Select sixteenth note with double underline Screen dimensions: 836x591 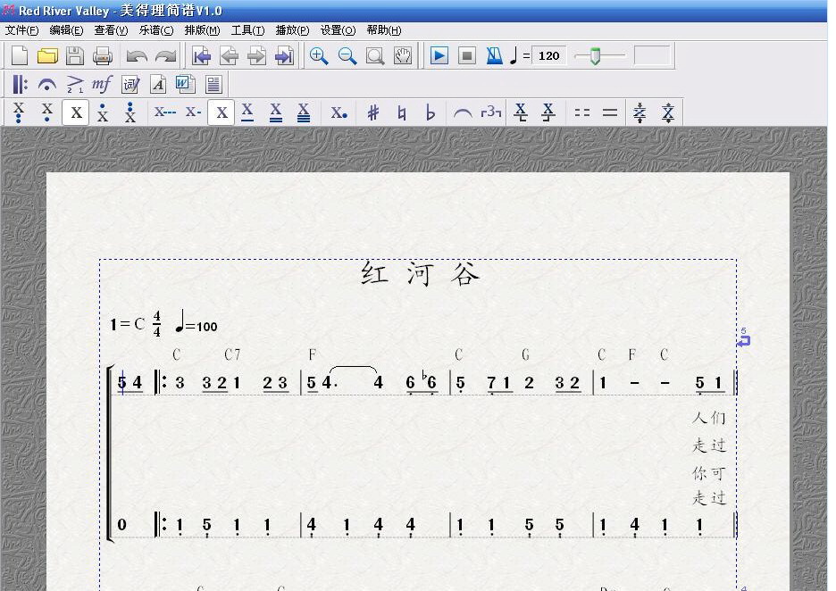coord(276,112)
